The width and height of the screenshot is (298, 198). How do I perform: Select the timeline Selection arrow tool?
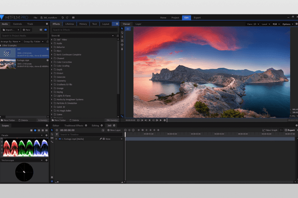[x=52, y=130]
